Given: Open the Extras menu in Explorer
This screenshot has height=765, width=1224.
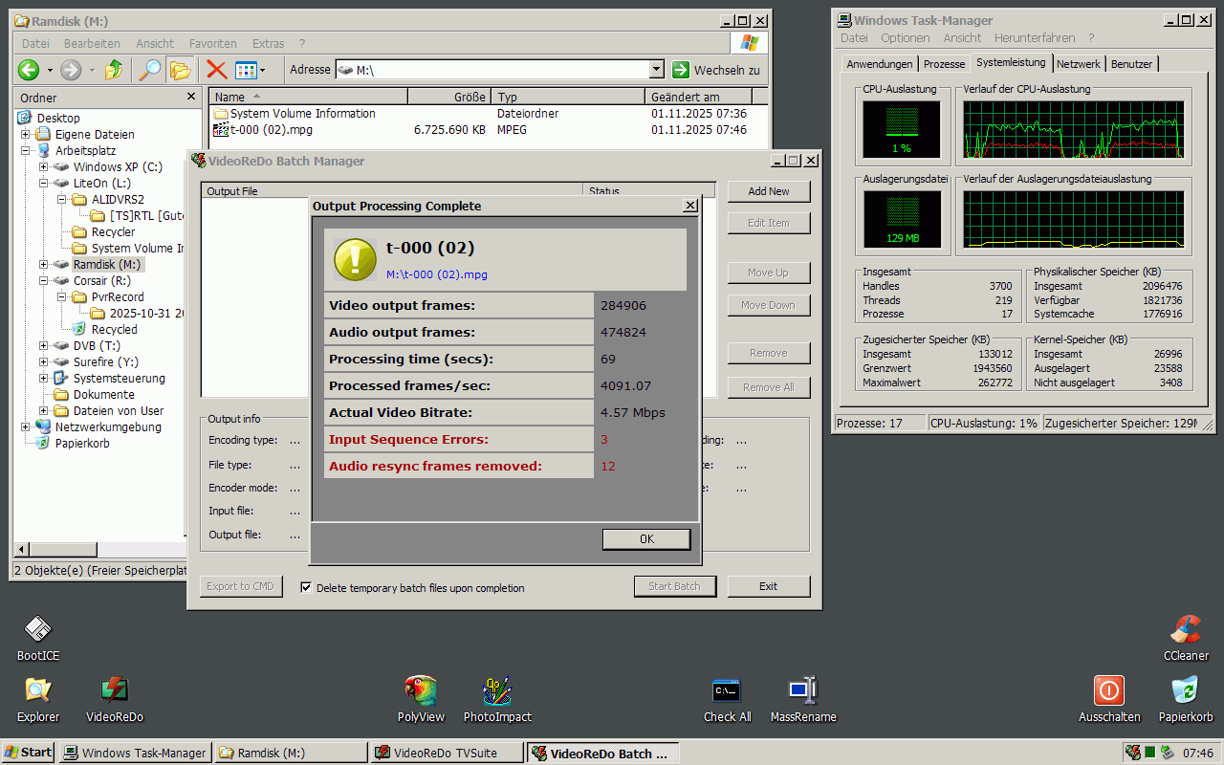Looking at the screenshot, I should [x=268, y=43].
